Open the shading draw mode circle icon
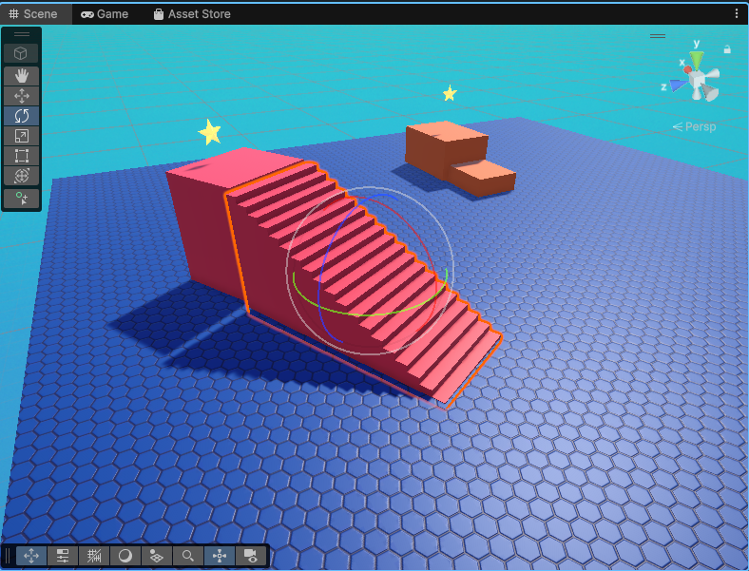This screenshot has width=749, height=571. [125, 556]
